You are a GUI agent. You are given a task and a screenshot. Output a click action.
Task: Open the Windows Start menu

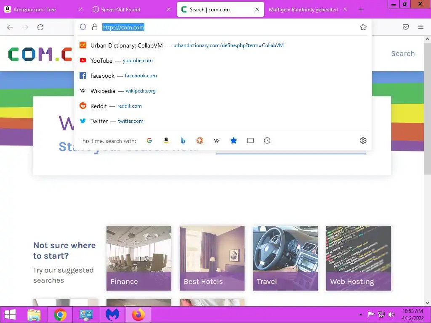10,315
